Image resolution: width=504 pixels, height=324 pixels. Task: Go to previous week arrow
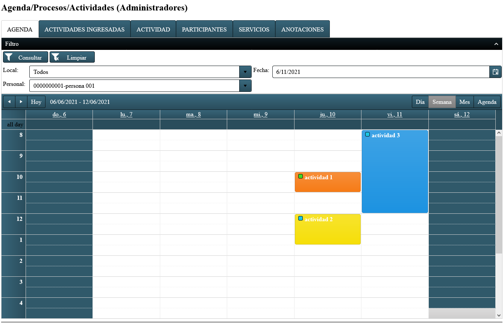[x=9, y=102]
